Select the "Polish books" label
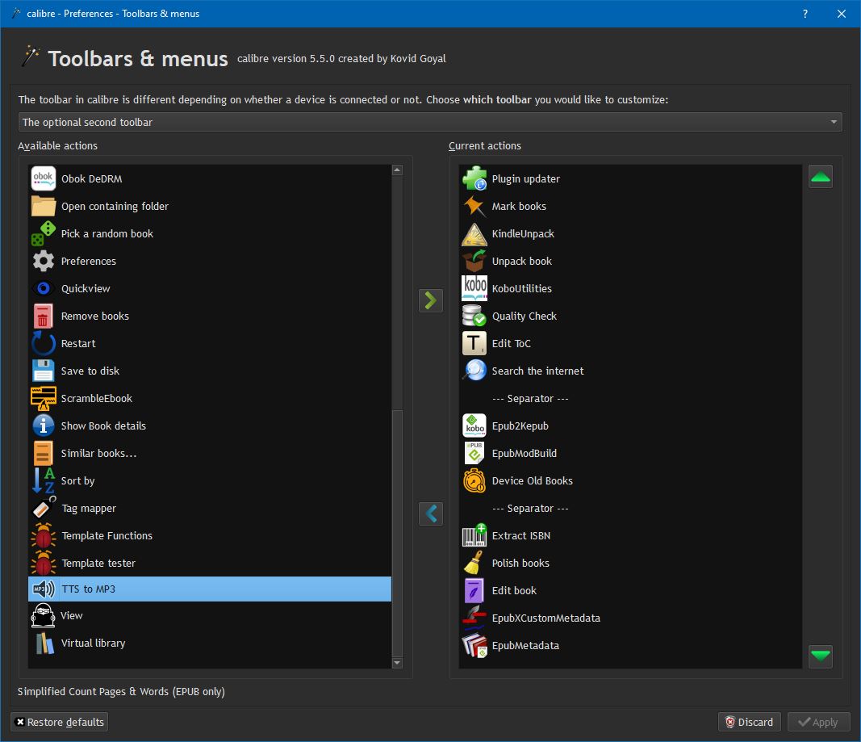The width and height of the screenshot is (861, 742). 520,563
